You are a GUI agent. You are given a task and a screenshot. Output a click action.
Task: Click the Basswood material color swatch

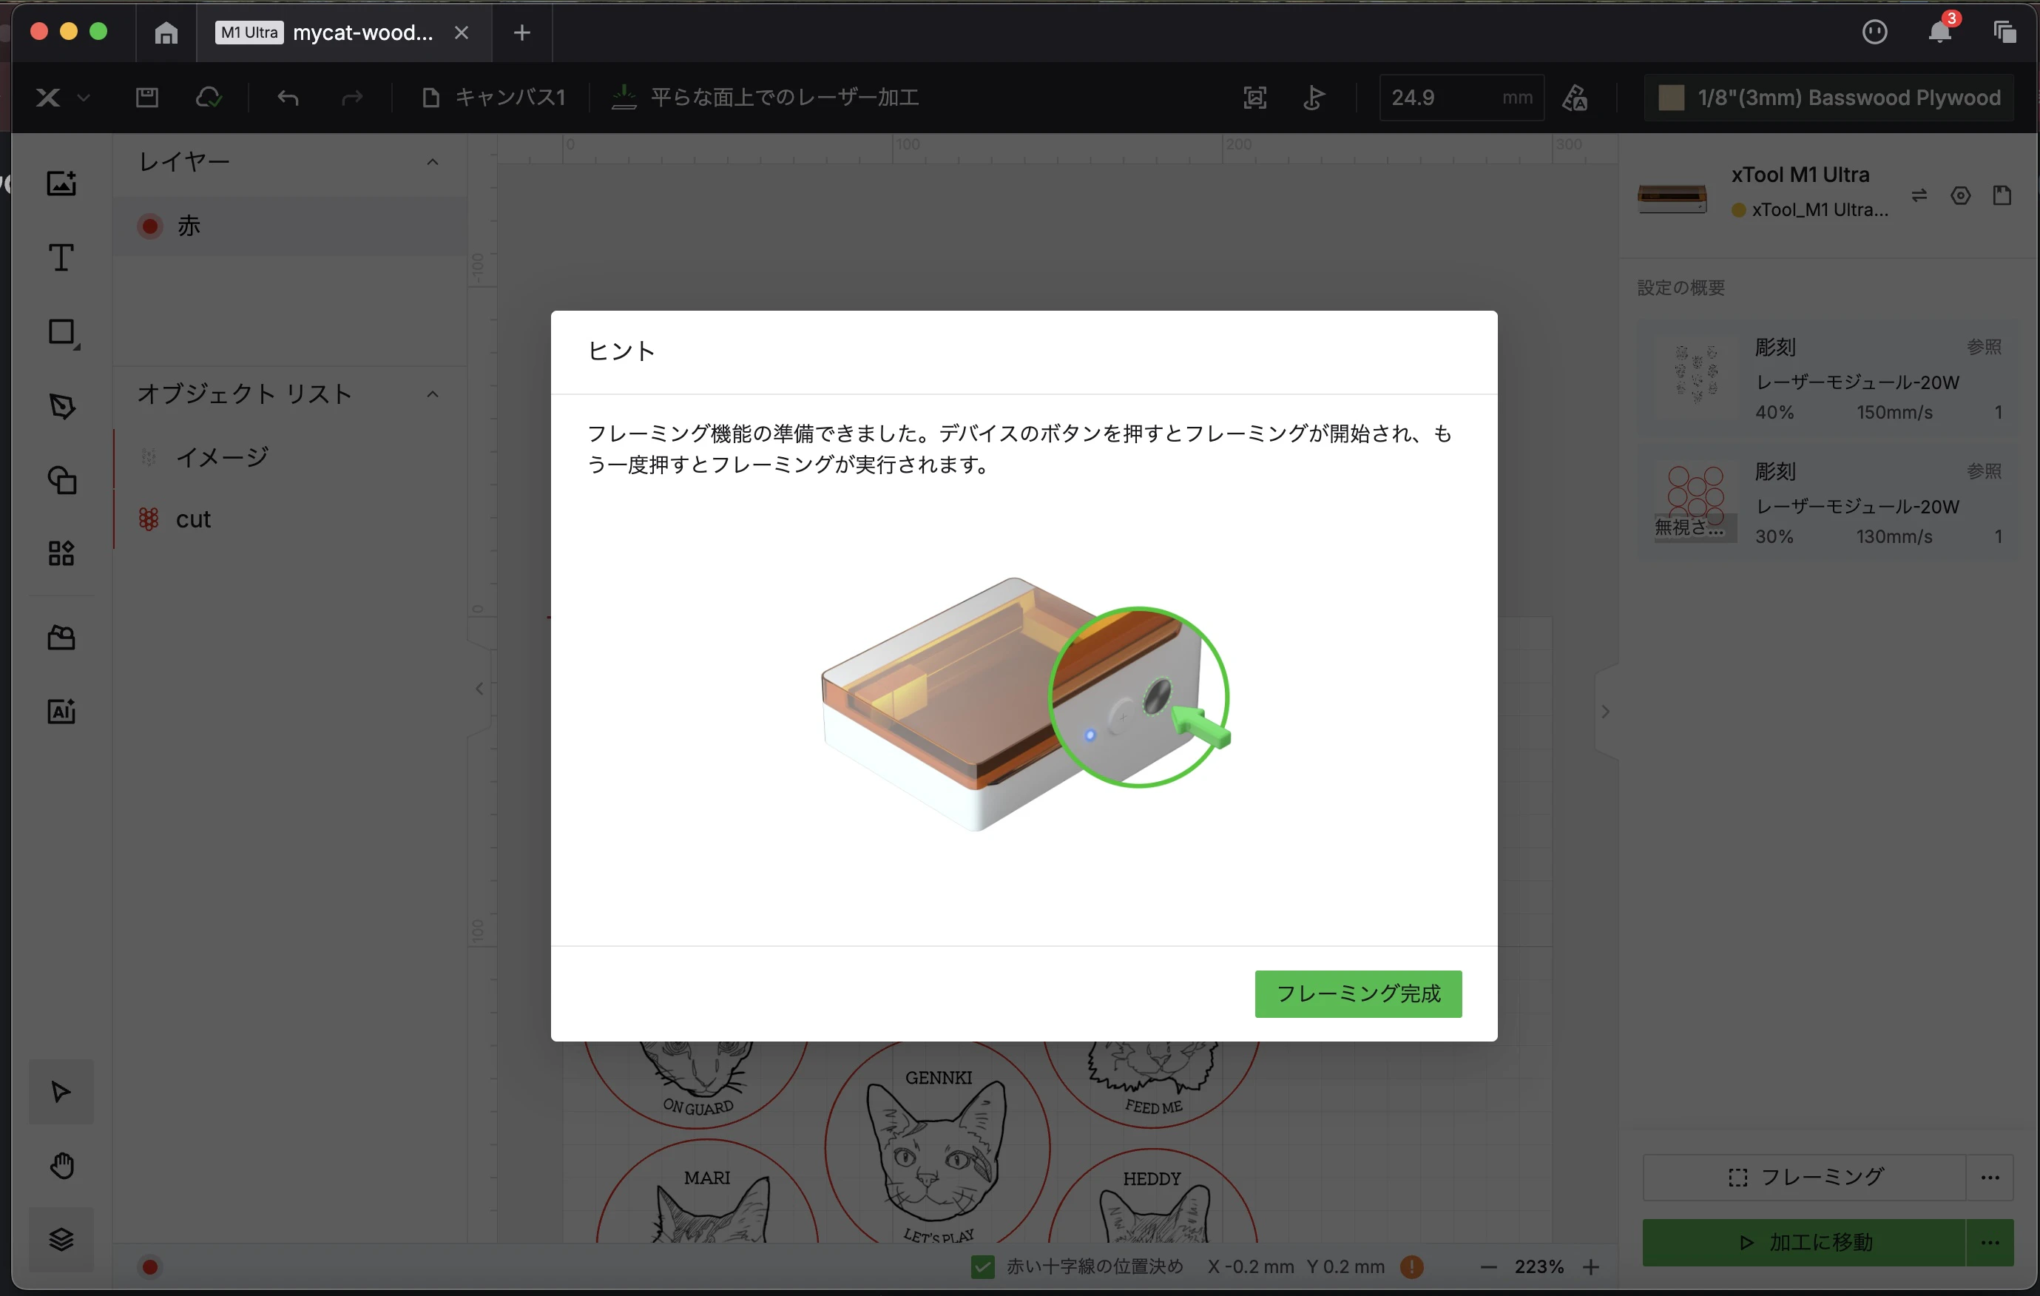(1671, 98)
